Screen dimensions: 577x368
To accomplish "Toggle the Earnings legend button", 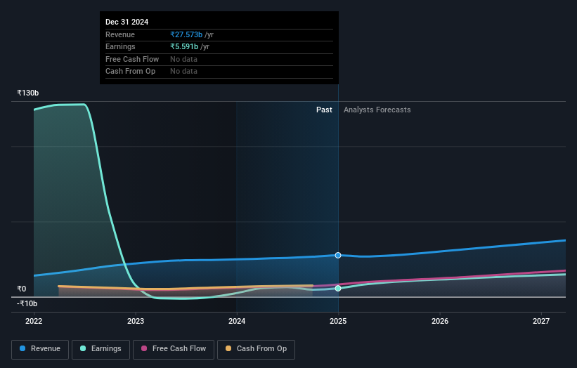I will pos(101,349).
